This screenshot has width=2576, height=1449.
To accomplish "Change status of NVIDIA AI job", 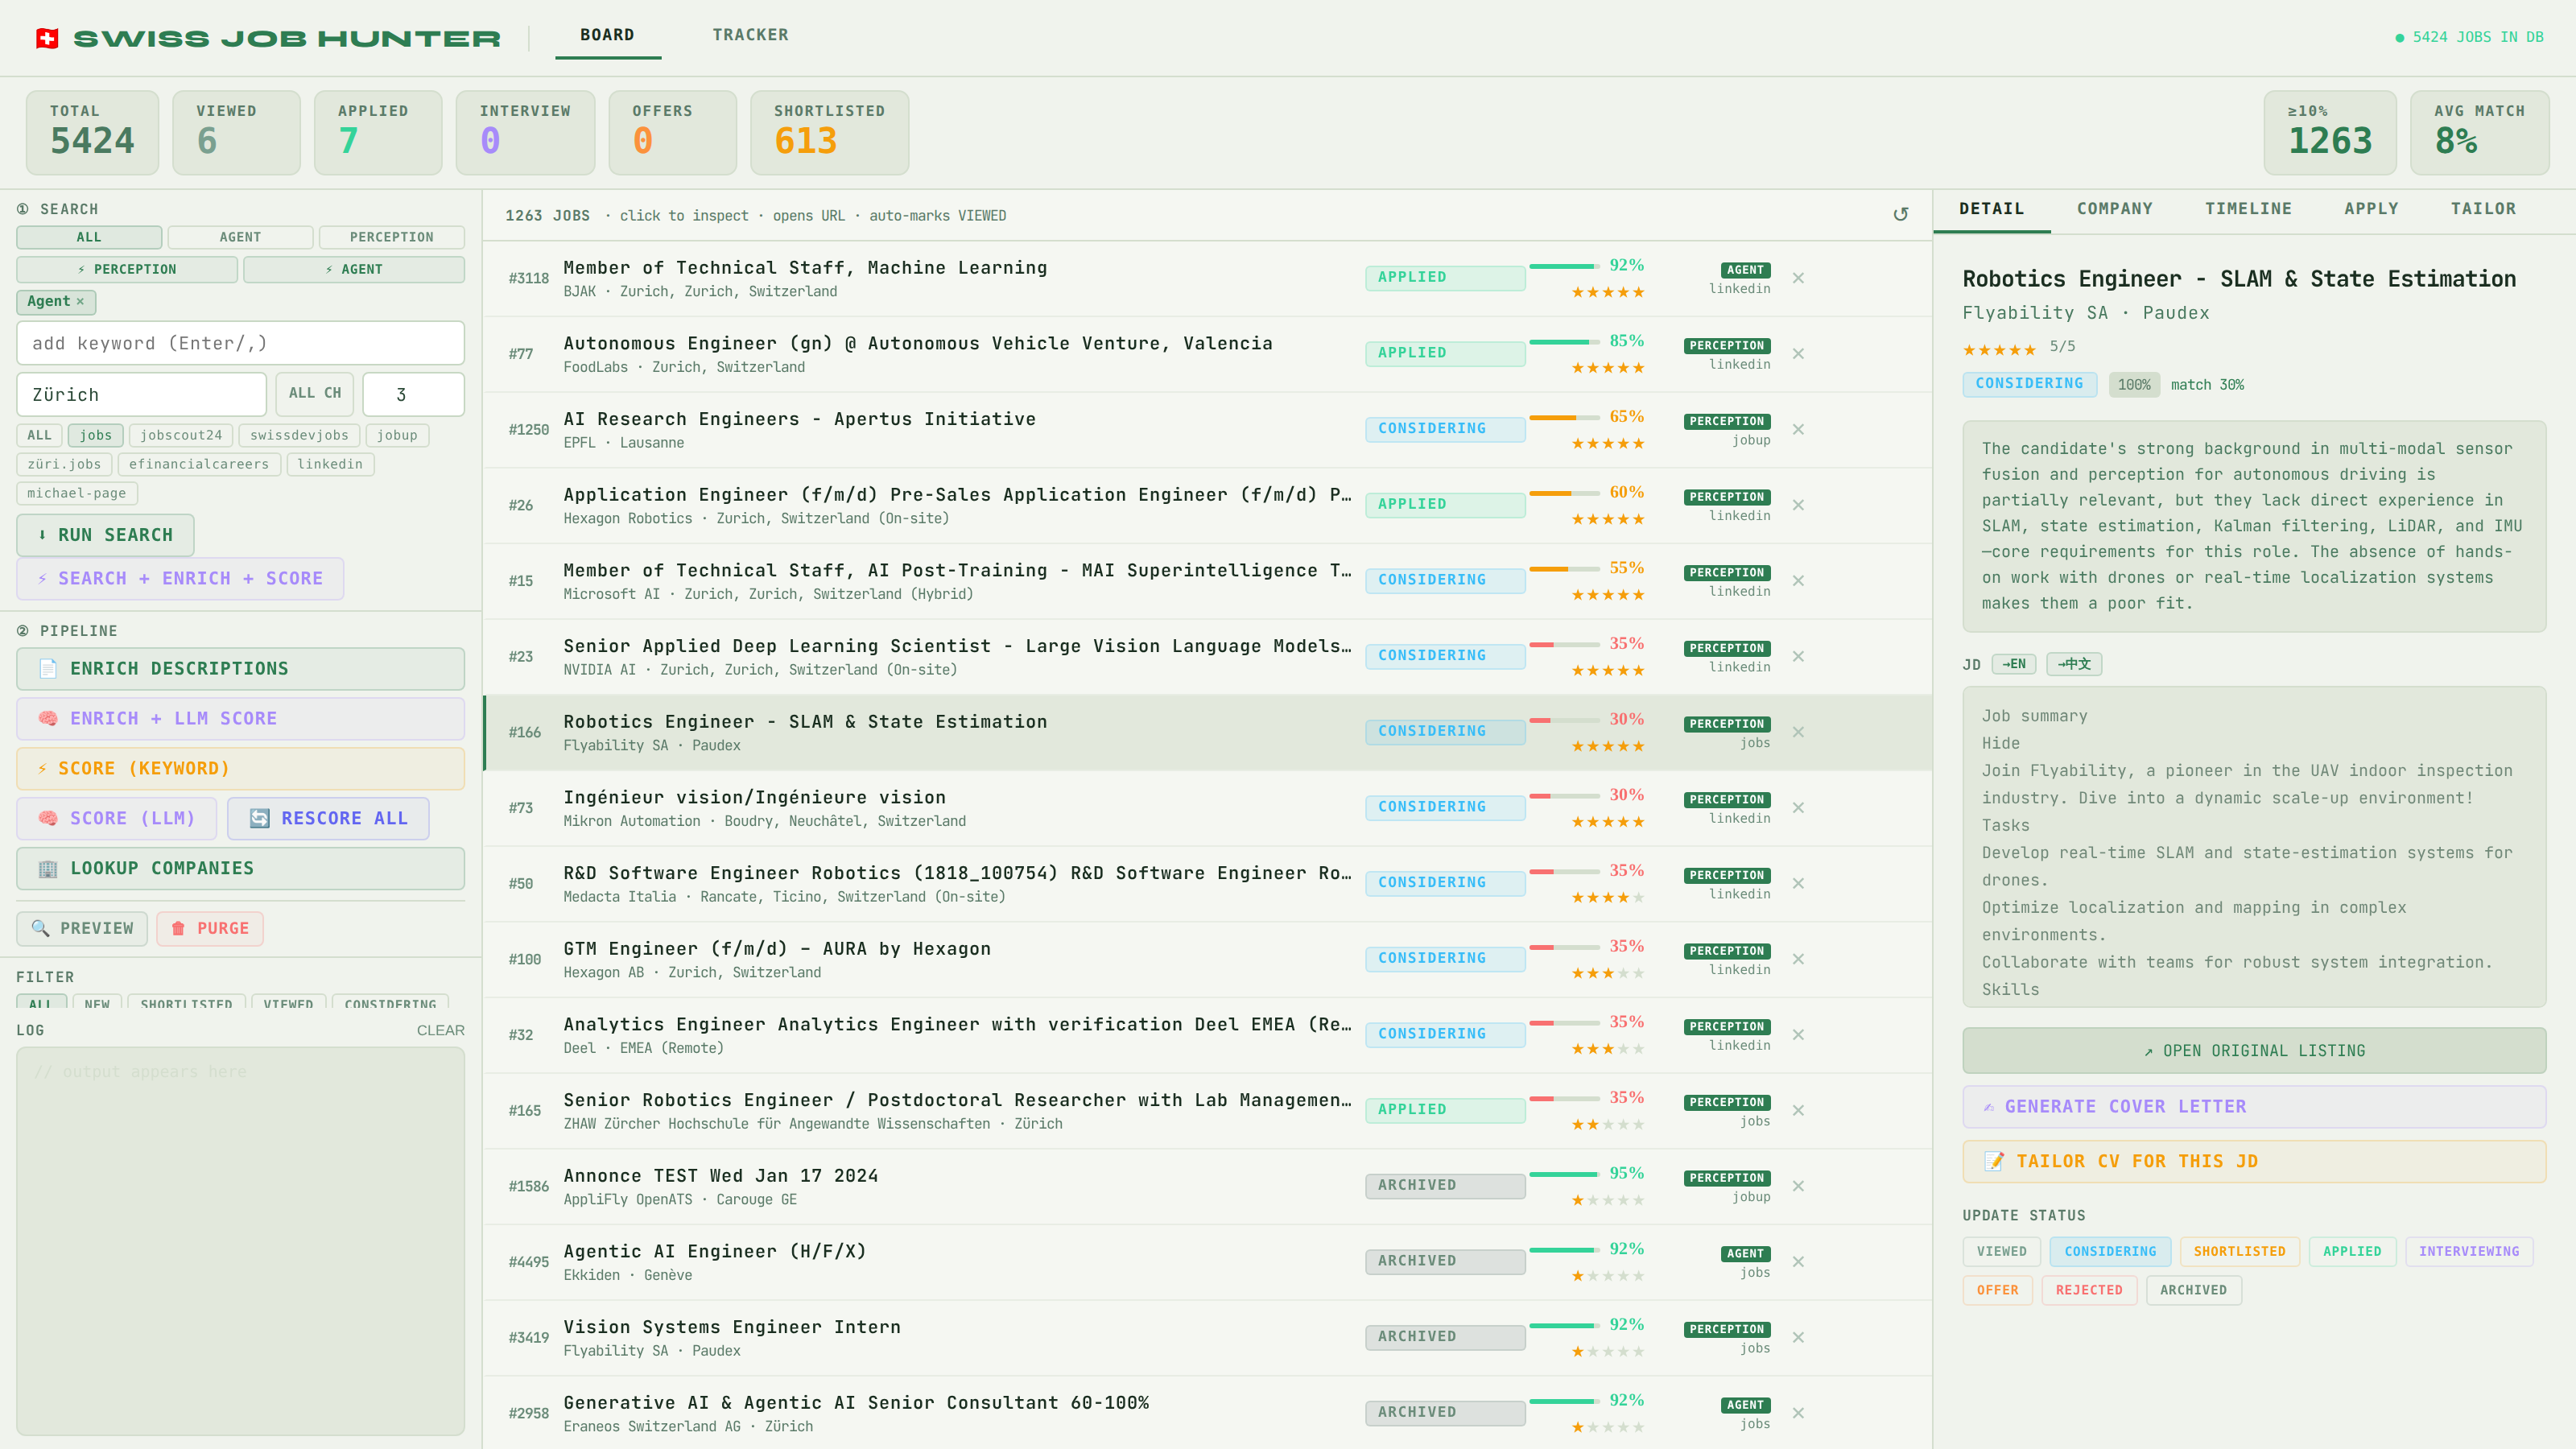I will [x=1445, y=656].
